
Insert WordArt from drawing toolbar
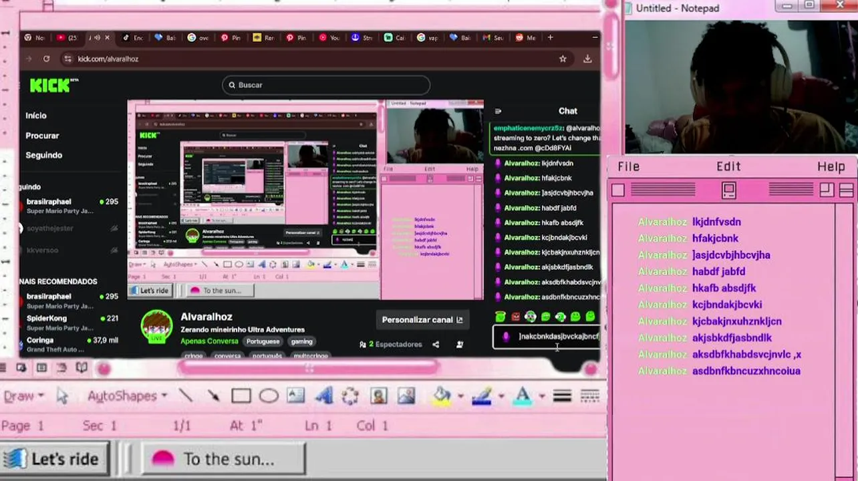[324, 396]
